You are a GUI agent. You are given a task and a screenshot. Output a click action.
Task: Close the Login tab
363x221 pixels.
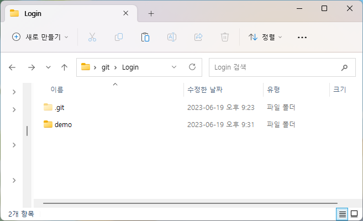[126, 13]
